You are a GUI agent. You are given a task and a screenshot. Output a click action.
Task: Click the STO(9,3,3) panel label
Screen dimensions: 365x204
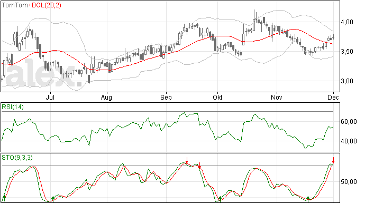click(17, 158)
